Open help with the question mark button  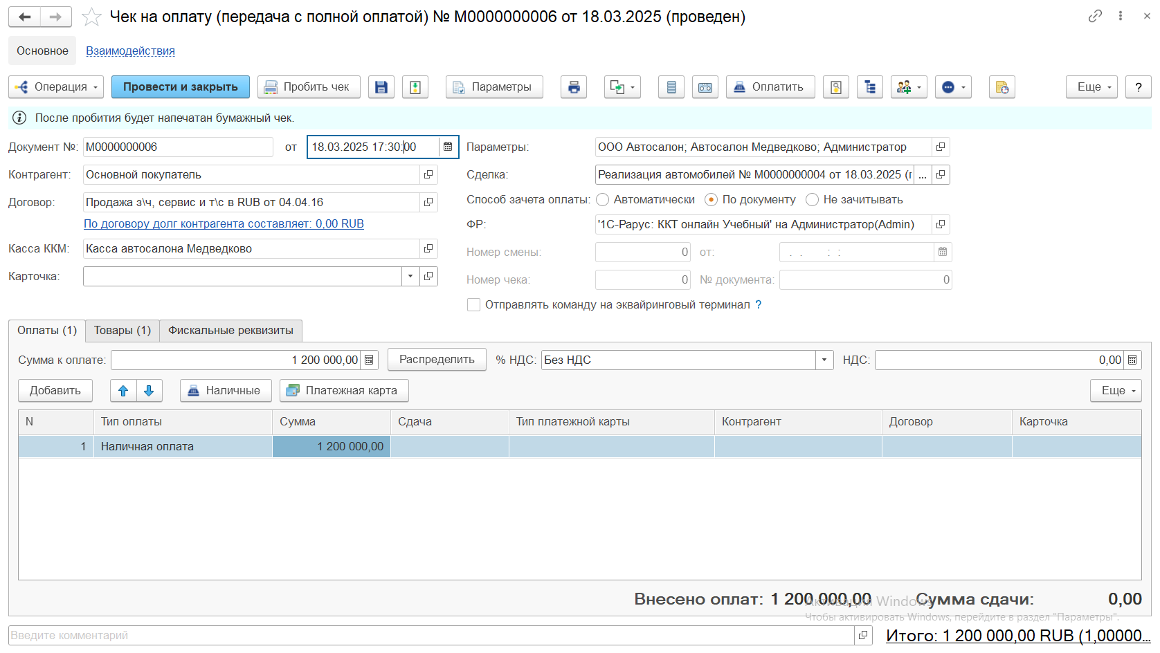[1139, 87]
